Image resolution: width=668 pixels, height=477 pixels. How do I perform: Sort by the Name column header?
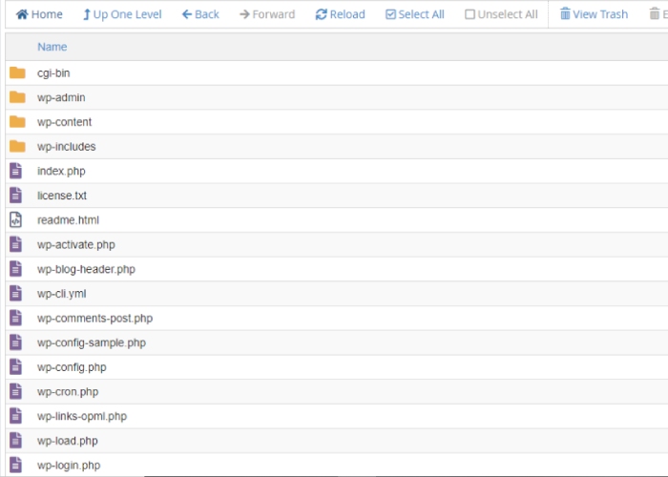(52, 47)
